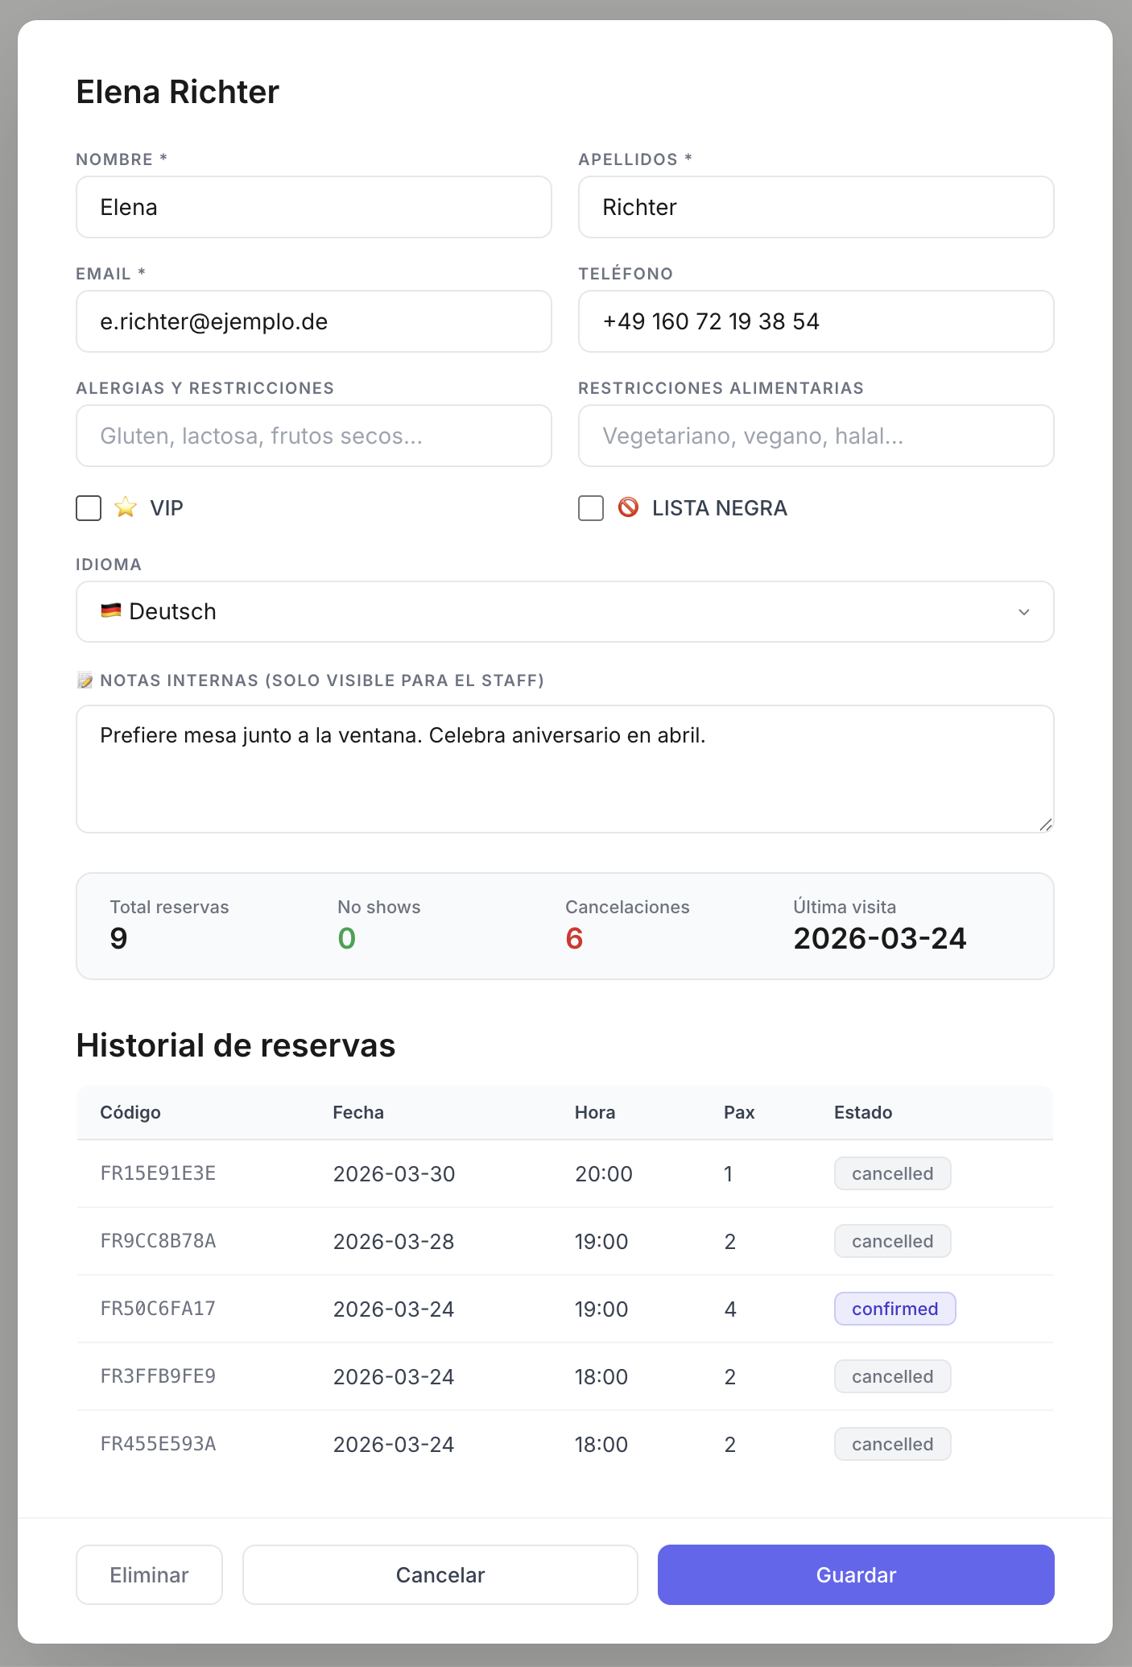This screenshot has width=1132, height=1667.
Task: Click the Fecha column header
Action: coord(358,1112)
